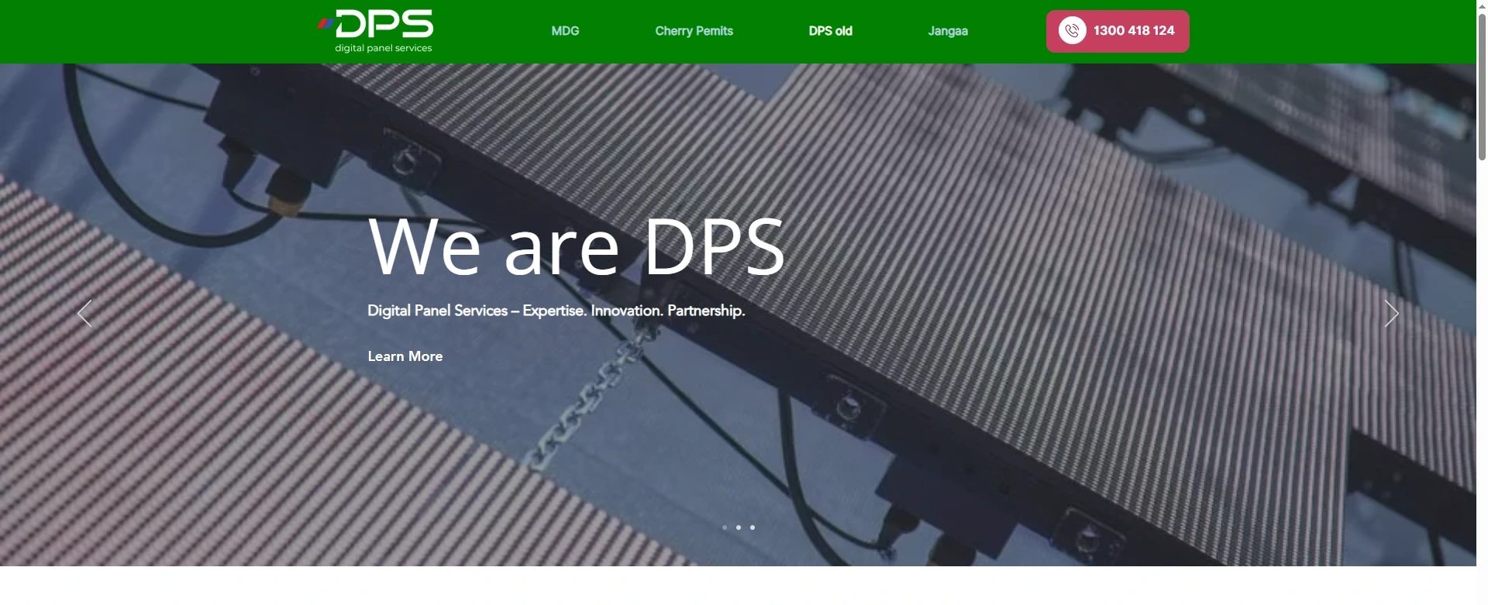This screenshot has width=1488, height=605.
Task: Select the third slider pagination dot
Action: pos(753,528)
